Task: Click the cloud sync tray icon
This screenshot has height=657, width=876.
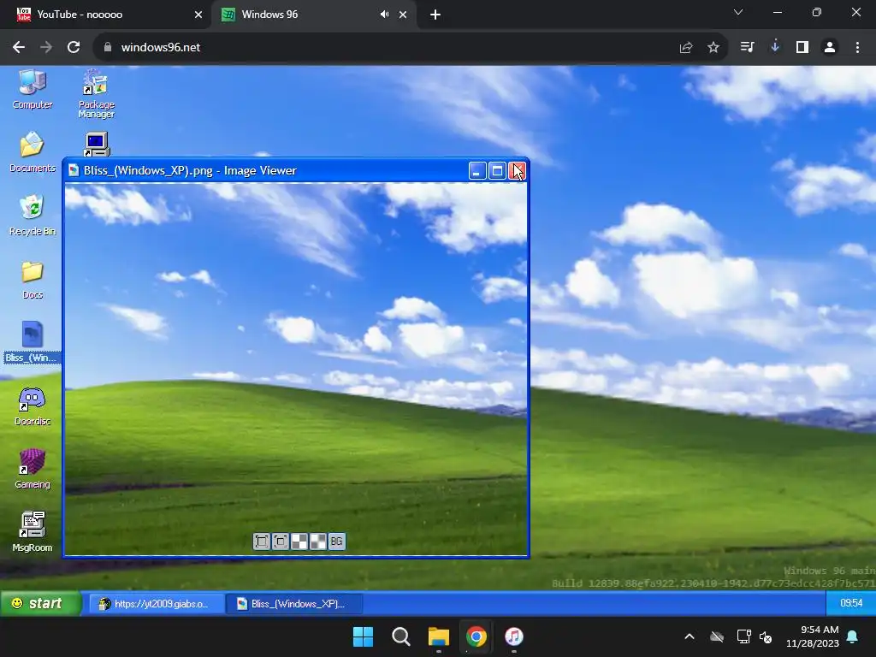Action: pos(717,636)
